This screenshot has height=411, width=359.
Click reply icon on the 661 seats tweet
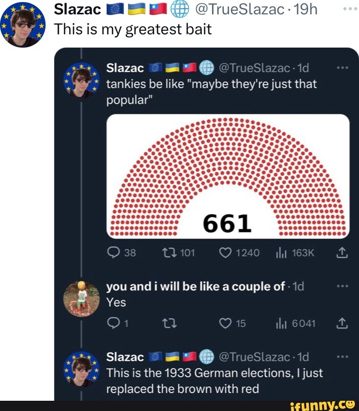[x=113, y=252]
